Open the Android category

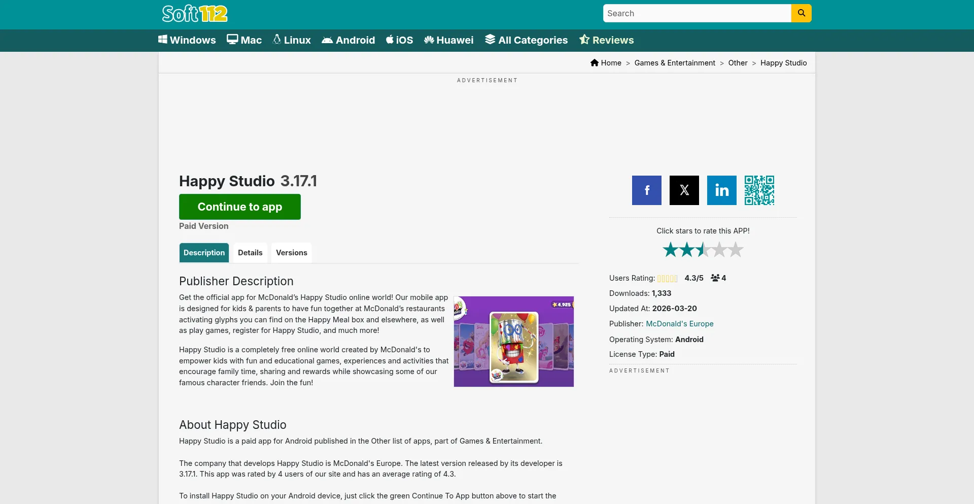[x=349, y=40]
